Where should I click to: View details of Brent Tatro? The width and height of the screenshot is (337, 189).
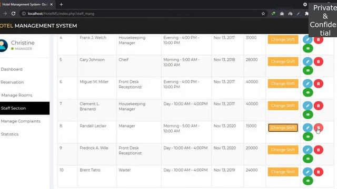pos(308,181)
